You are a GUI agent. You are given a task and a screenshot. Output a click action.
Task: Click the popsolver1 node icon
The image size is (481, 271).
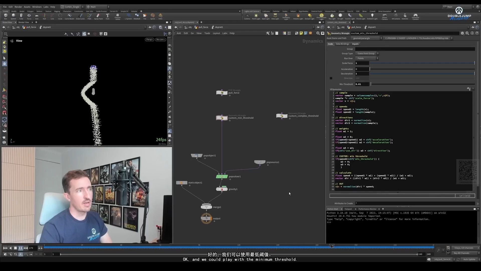point(222,177)
